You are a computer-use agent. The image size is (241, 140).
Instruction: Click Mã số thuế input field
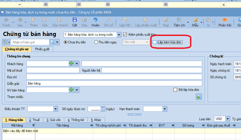coord(53,70)
